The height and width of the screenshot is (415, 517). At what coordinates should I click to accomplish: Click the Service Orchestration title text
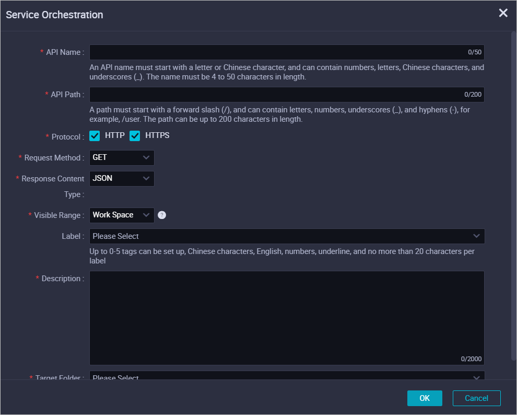tap(54, 15)
